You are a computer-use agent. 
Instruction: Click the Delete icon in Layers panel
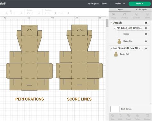148,14
